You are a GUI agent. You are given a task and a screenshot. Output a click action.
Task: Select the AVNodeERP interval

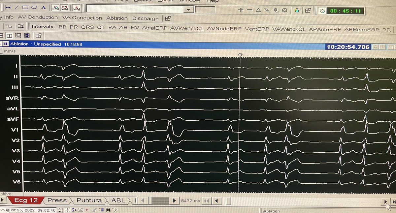pos(224,29)
